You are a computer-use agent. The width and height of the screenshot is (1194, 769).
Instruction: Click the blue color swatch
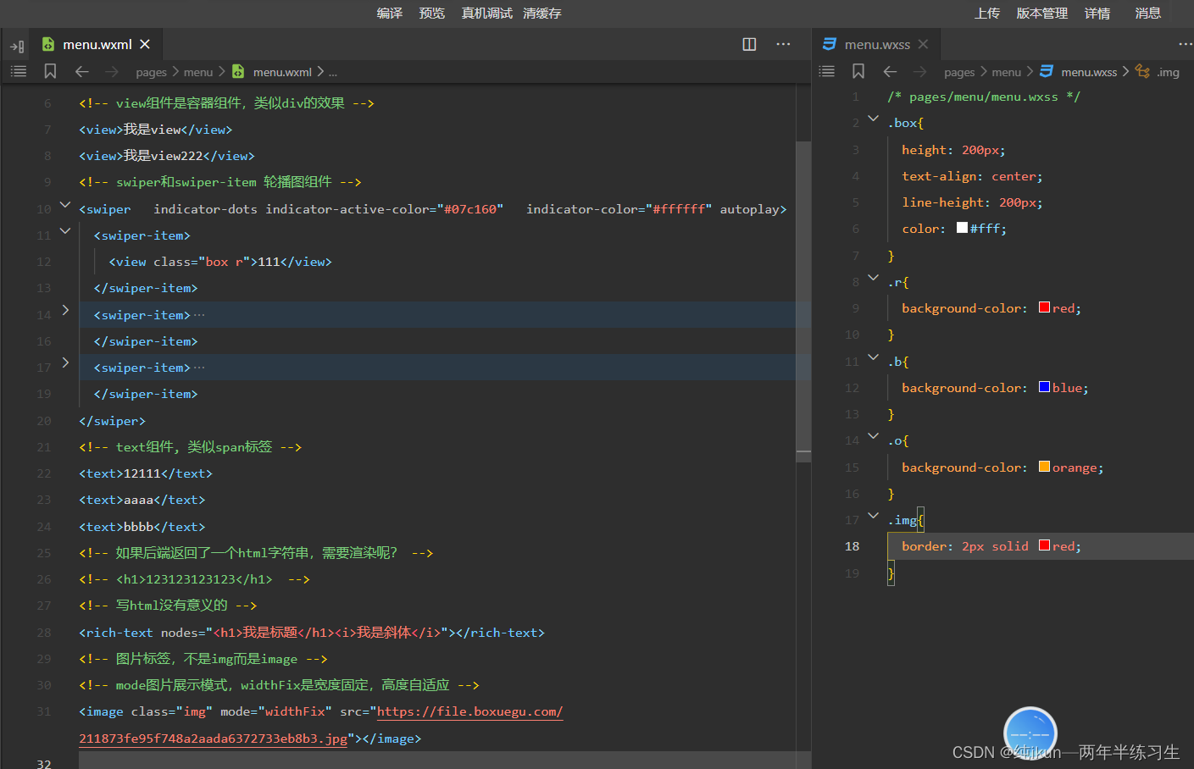pos(1045,387)
